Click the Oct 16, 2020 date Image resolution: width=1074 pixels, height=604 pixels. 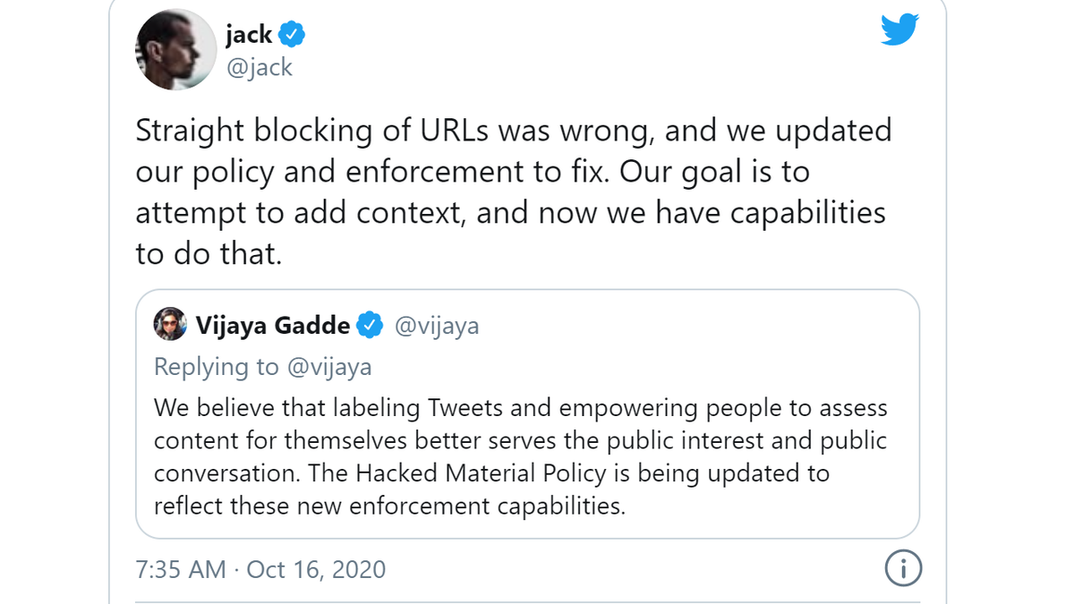point(316,569)
